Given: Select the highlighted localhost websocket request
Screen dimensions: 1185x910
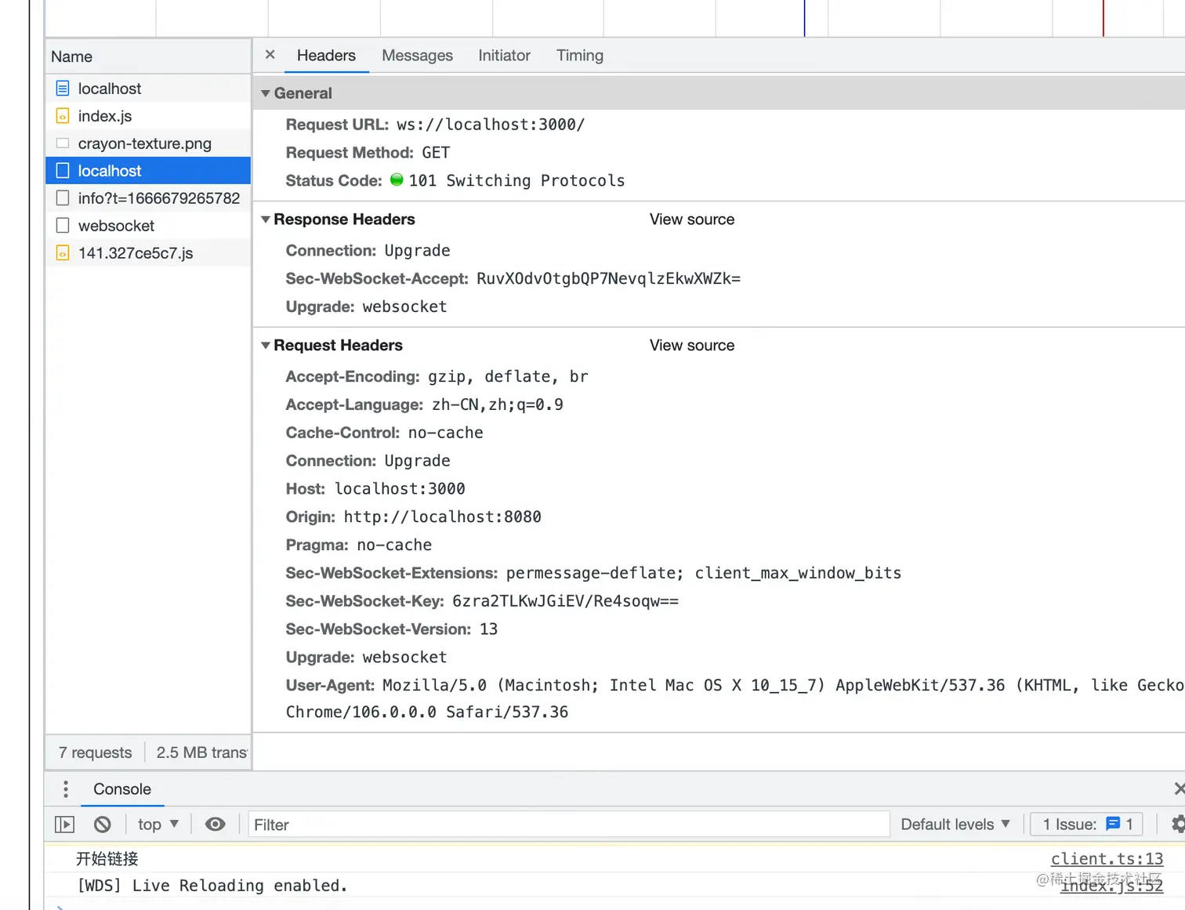Looking at the screenshot, I should 148,171.
